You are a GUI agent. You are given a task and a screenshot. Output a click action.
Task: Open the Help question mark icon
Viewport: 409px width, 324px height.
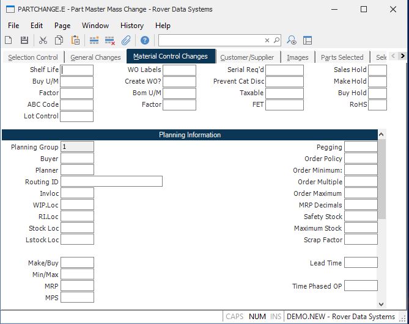point(145,40)
